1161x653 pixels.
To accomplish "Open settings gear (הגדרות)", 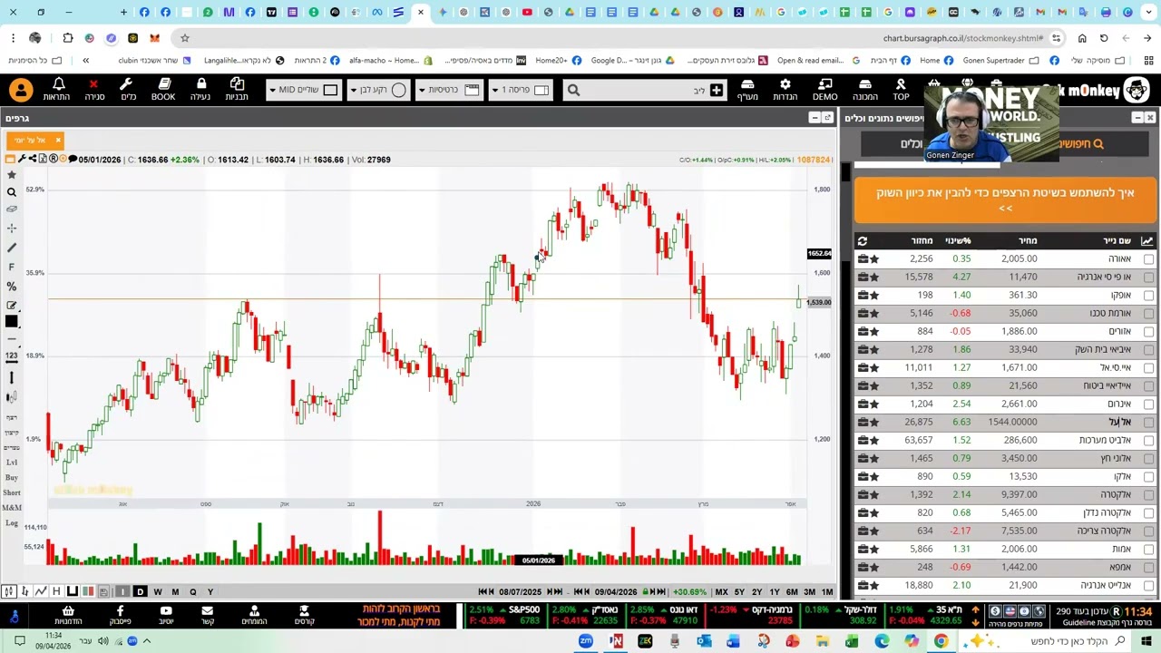I will [785, 89].
